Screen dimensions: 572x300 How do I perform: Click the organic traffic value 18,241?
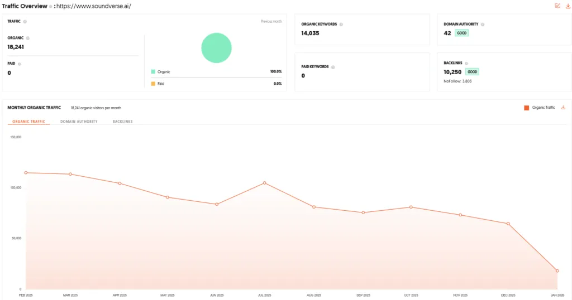click(16, 47)
